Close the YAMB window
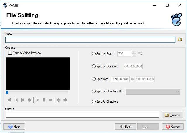187x133 pixels. click(x=180, y=5)
